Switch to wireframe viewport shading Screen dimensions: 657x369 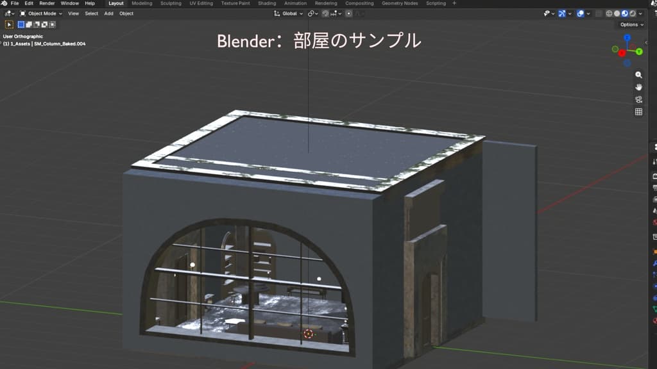(610, 13)
